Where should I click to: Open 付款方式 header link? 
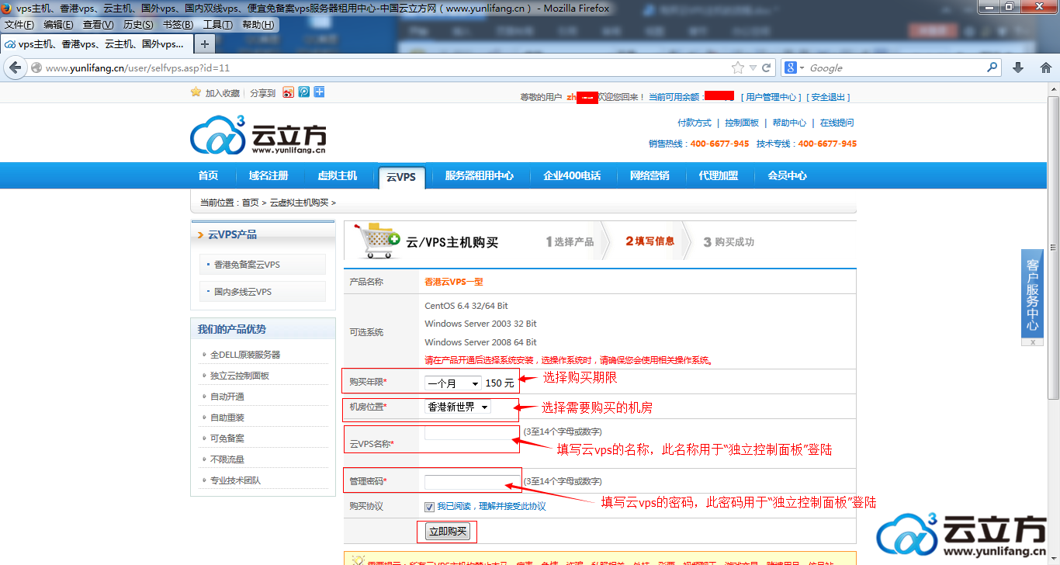(x=695, y=123)
